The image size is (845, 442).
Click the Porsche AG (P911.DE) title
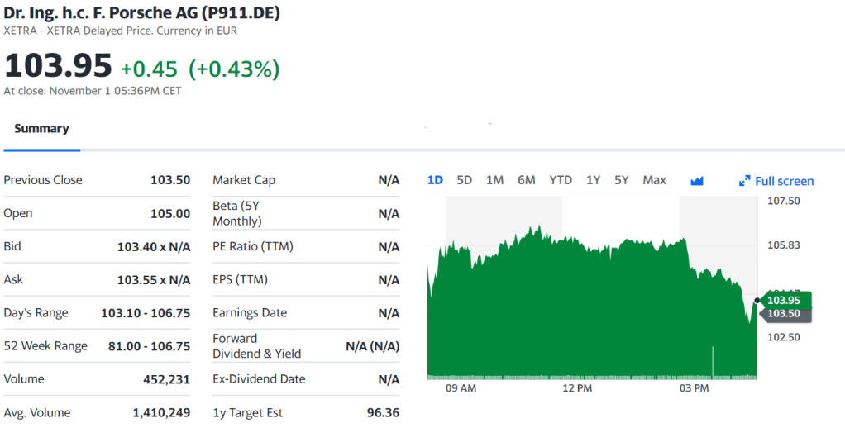[141, 13]
